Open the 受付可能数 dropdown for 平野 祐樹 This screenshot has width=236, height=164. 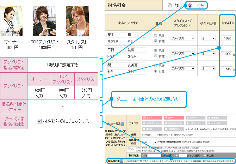click(x=208, y=53)
